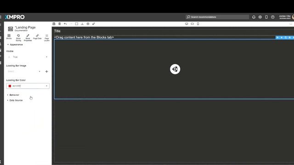Click the mobile device icon in the header
The width and height of the screenshot is (294, 165).
[x=266, y=17]
